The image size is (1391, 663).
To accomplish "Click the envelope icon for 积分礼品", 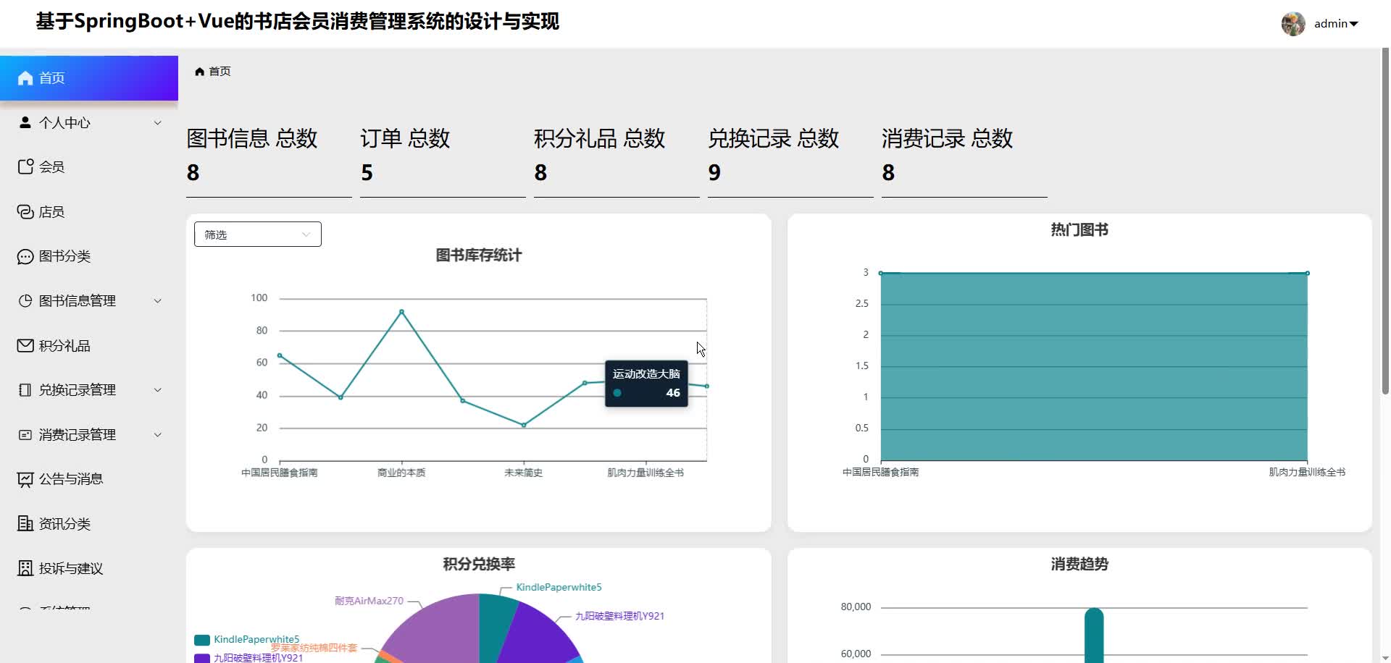I will (x=25, y=346).
